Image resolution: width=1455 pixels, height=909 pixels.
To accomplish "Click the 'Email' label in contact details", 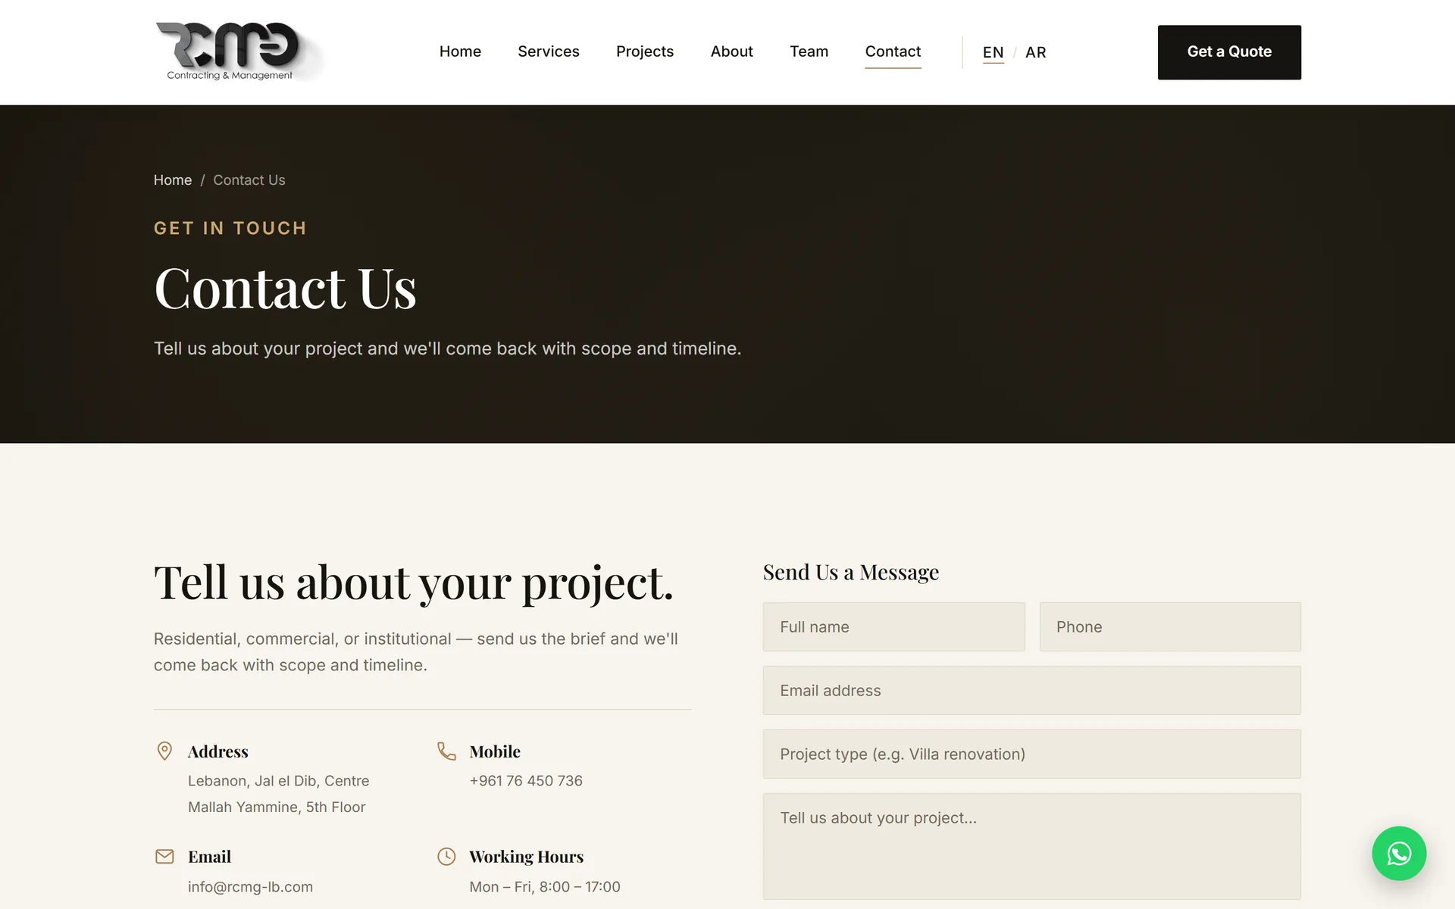I will pos(210,856).
